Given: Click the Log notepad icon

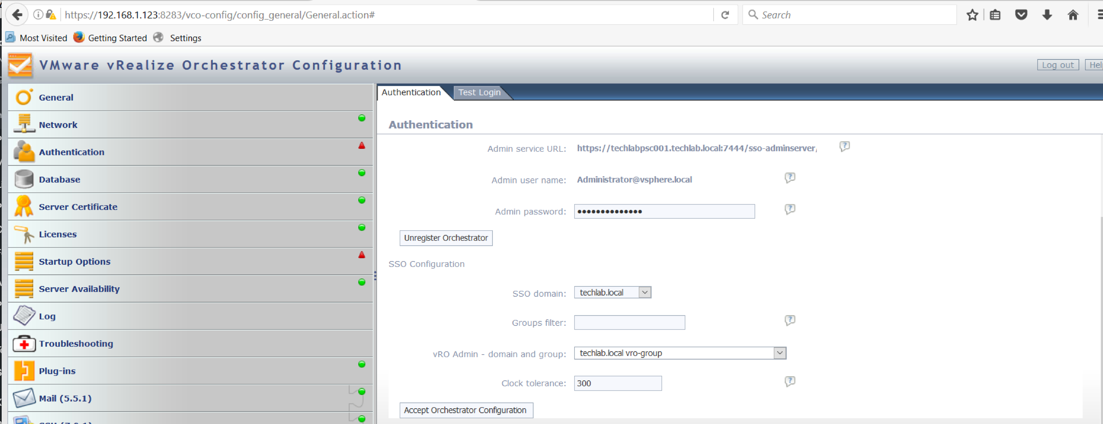Looking at the screenshot, I should click(24, 316).
